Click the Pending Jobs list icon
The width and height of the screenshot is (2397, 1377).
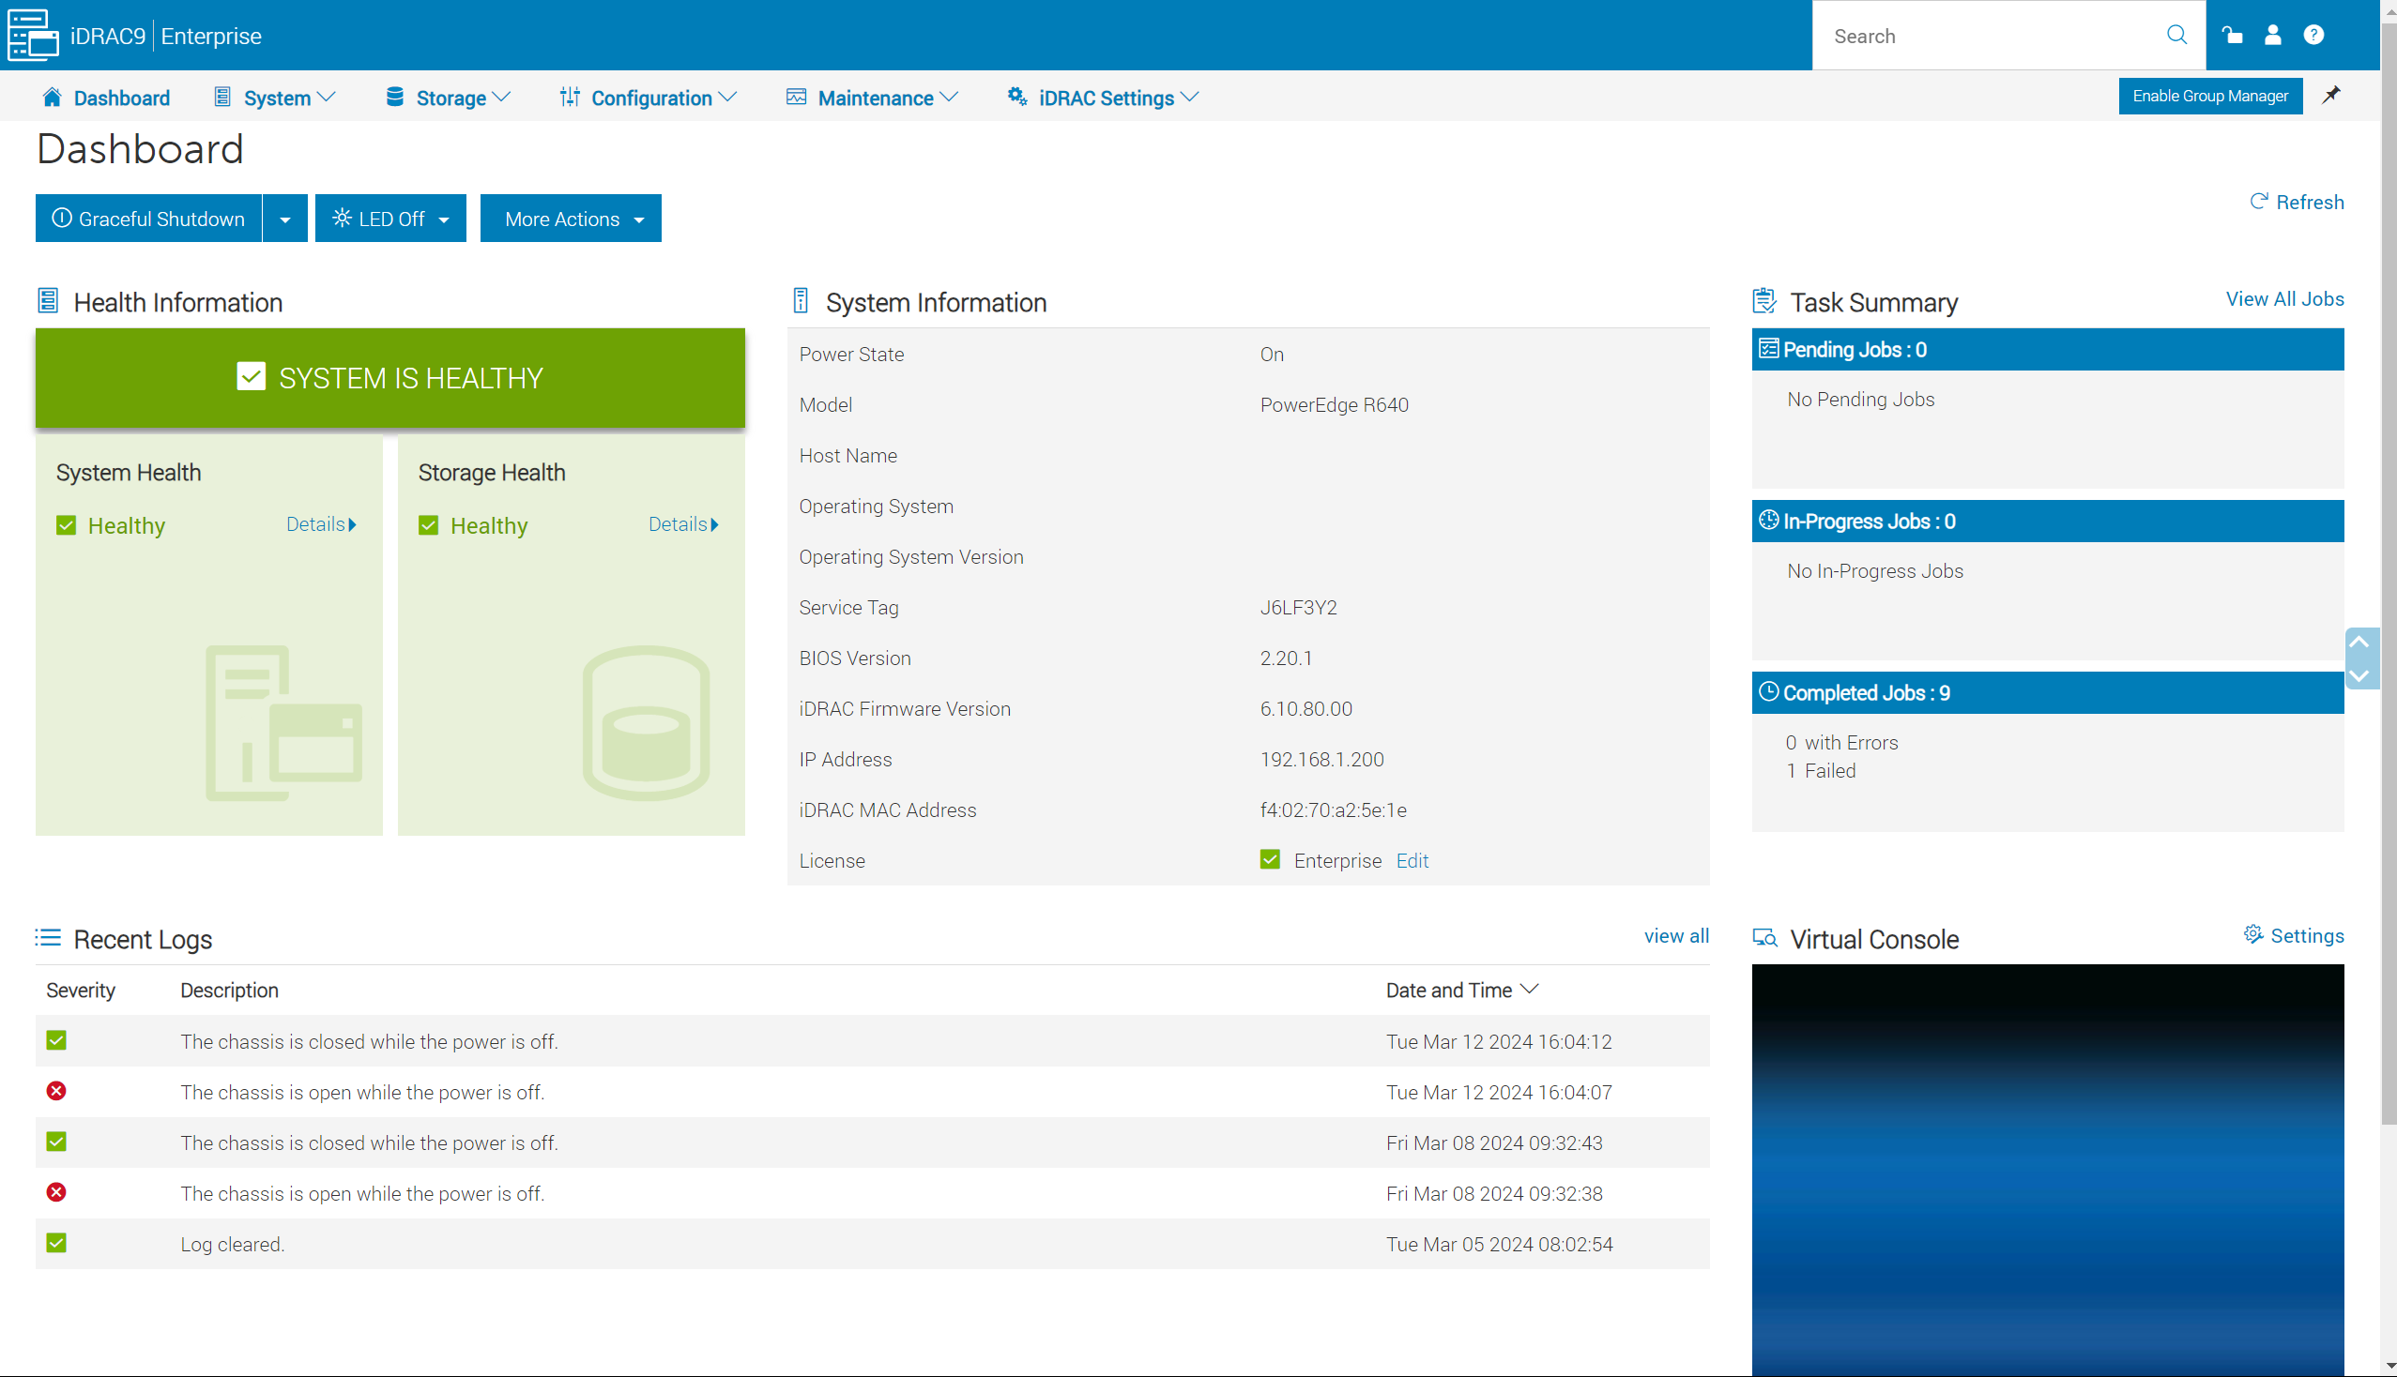(x=1768, y=348)
